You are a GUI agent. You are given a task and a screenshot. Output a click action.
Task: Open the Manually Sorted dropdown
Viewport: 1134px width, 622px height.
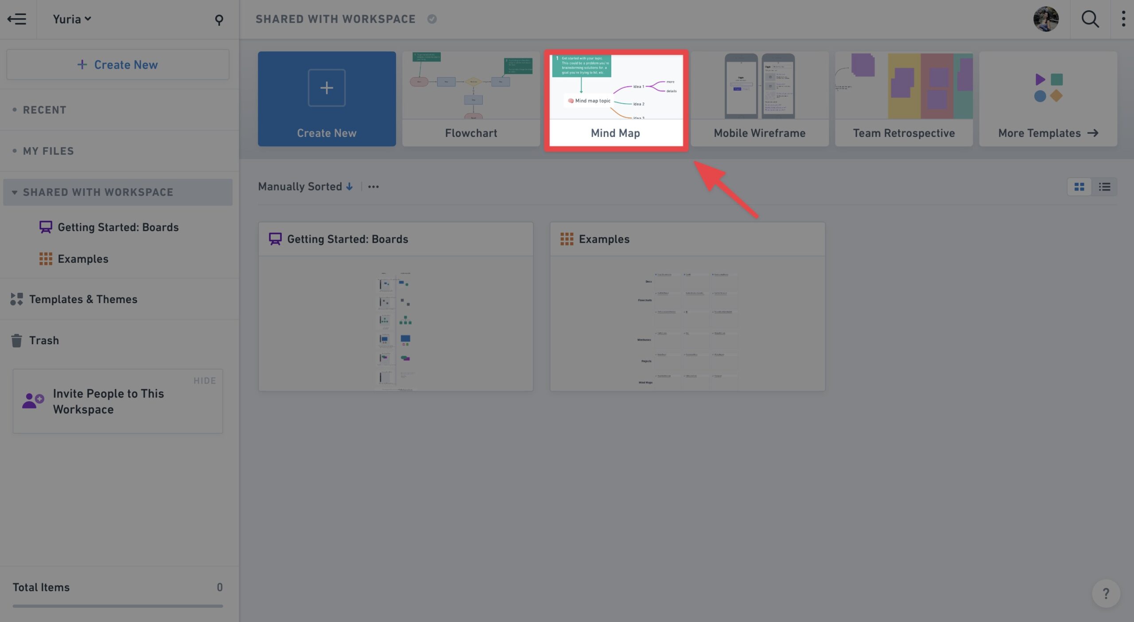[x=305, y=187]
